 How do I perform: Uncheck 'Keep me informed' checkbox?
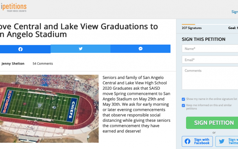(183, 106)
